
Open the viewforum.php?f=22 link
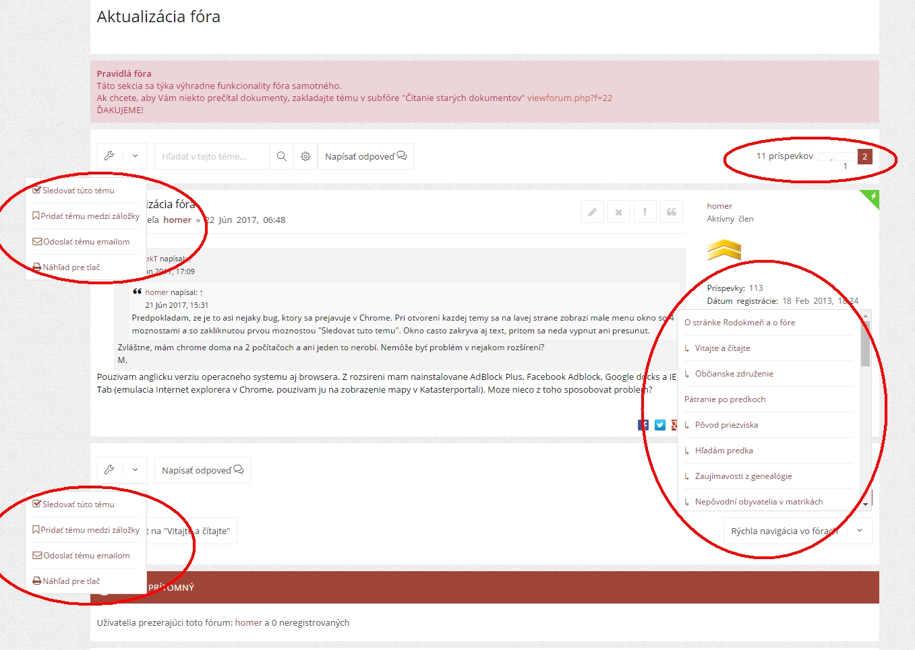tap(569, 98)
